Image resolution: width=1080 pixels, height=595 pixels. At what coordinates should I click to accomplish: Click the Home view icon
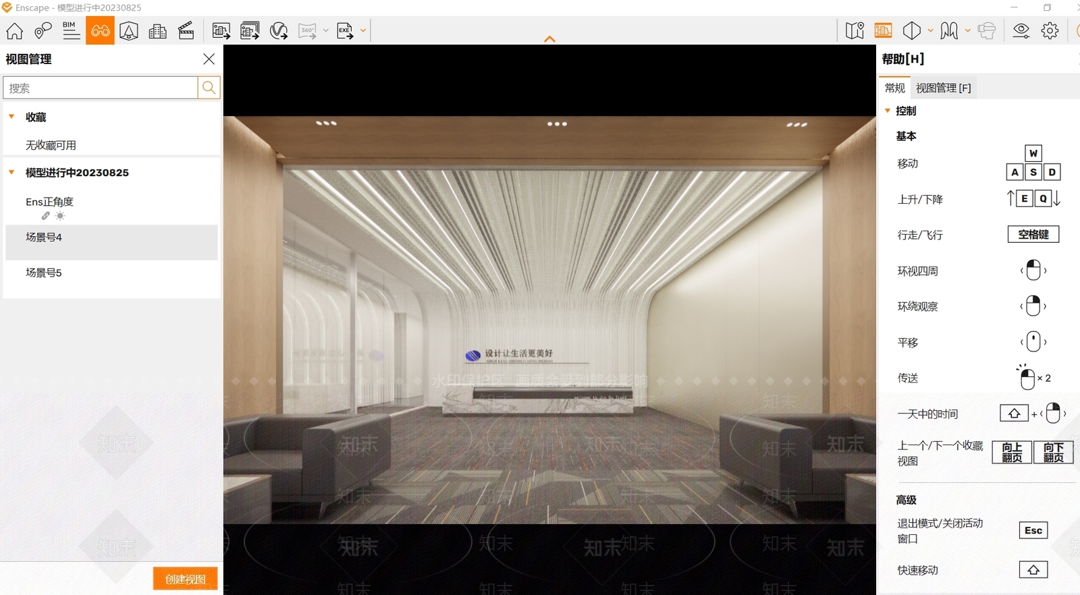[x=14, y=31]
